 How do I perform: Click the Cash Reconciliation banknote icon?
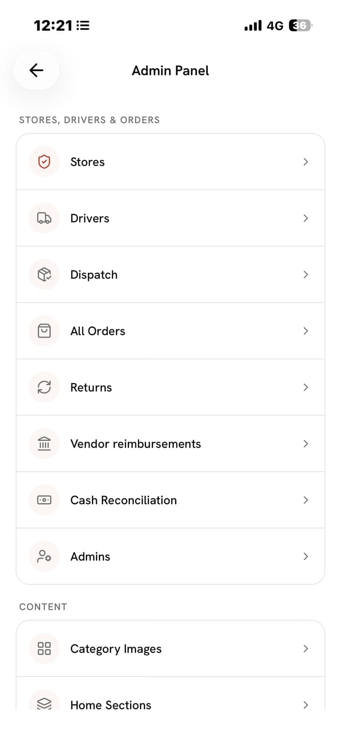tap(44, 500)
